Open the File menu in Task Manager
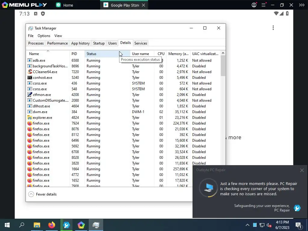The height and width of the screenshot is (231, 308). coord(31,36)
